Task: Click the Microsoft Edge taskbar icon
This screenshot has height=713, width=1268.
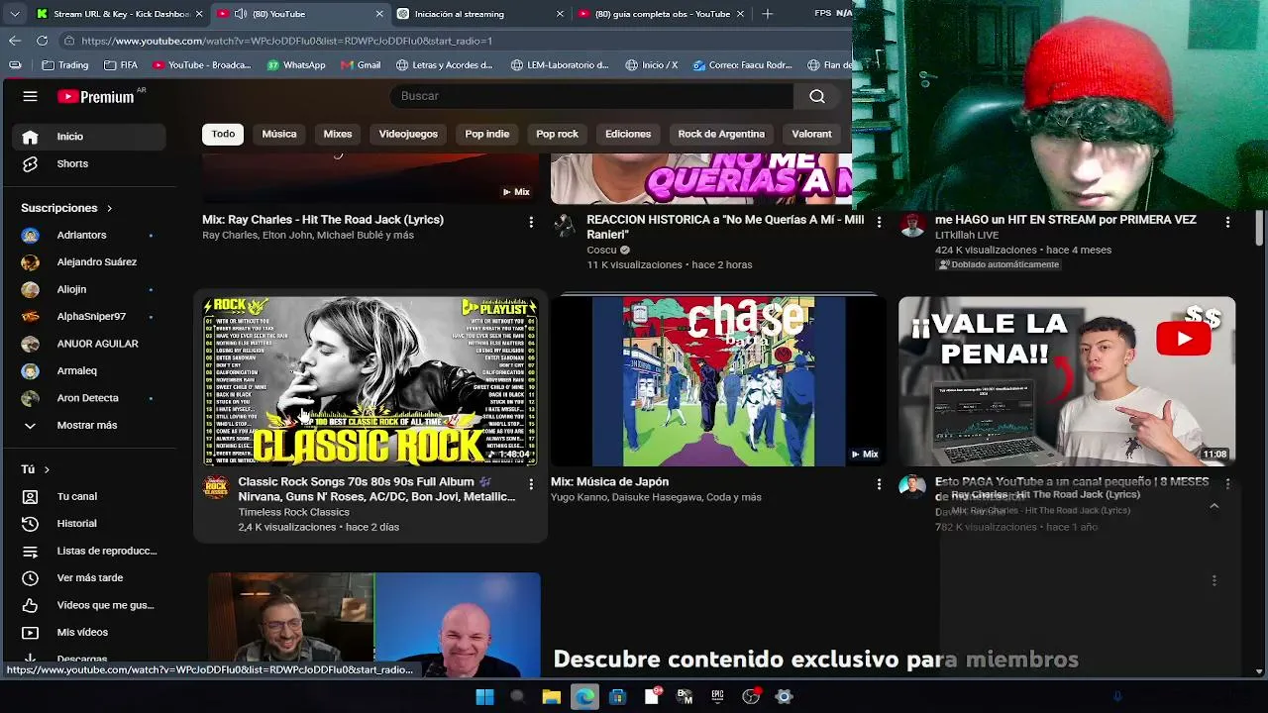Action: (x=584, y=696)
